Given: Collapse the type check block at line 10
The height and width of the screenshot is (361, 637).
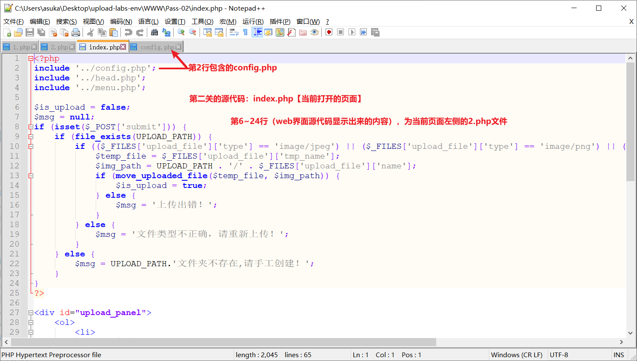Looking at the screenshot, I should [31, 146].
